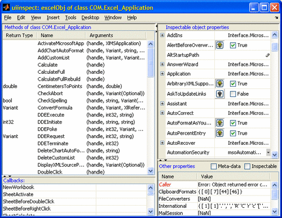This screenshot has height=218, width=282.
Task: Click the Name header in Other properties table
Action: click(x=178, y=176)
